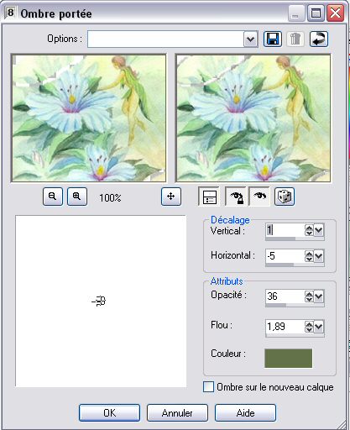Enable Ombre sur le nouveau calque checkbox

coord(208,387)
